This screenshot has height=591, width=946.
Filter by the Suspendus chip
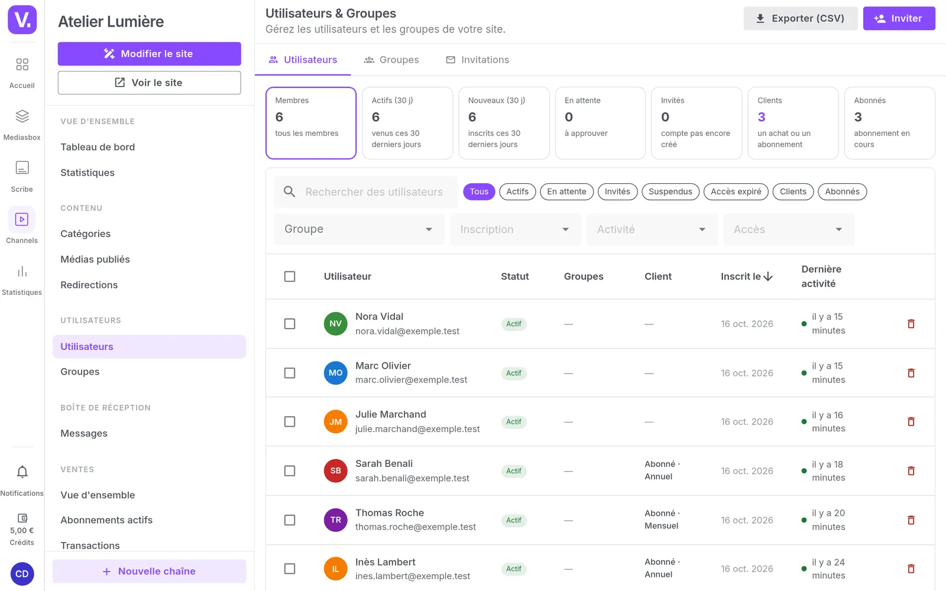(x=670, y=191)
